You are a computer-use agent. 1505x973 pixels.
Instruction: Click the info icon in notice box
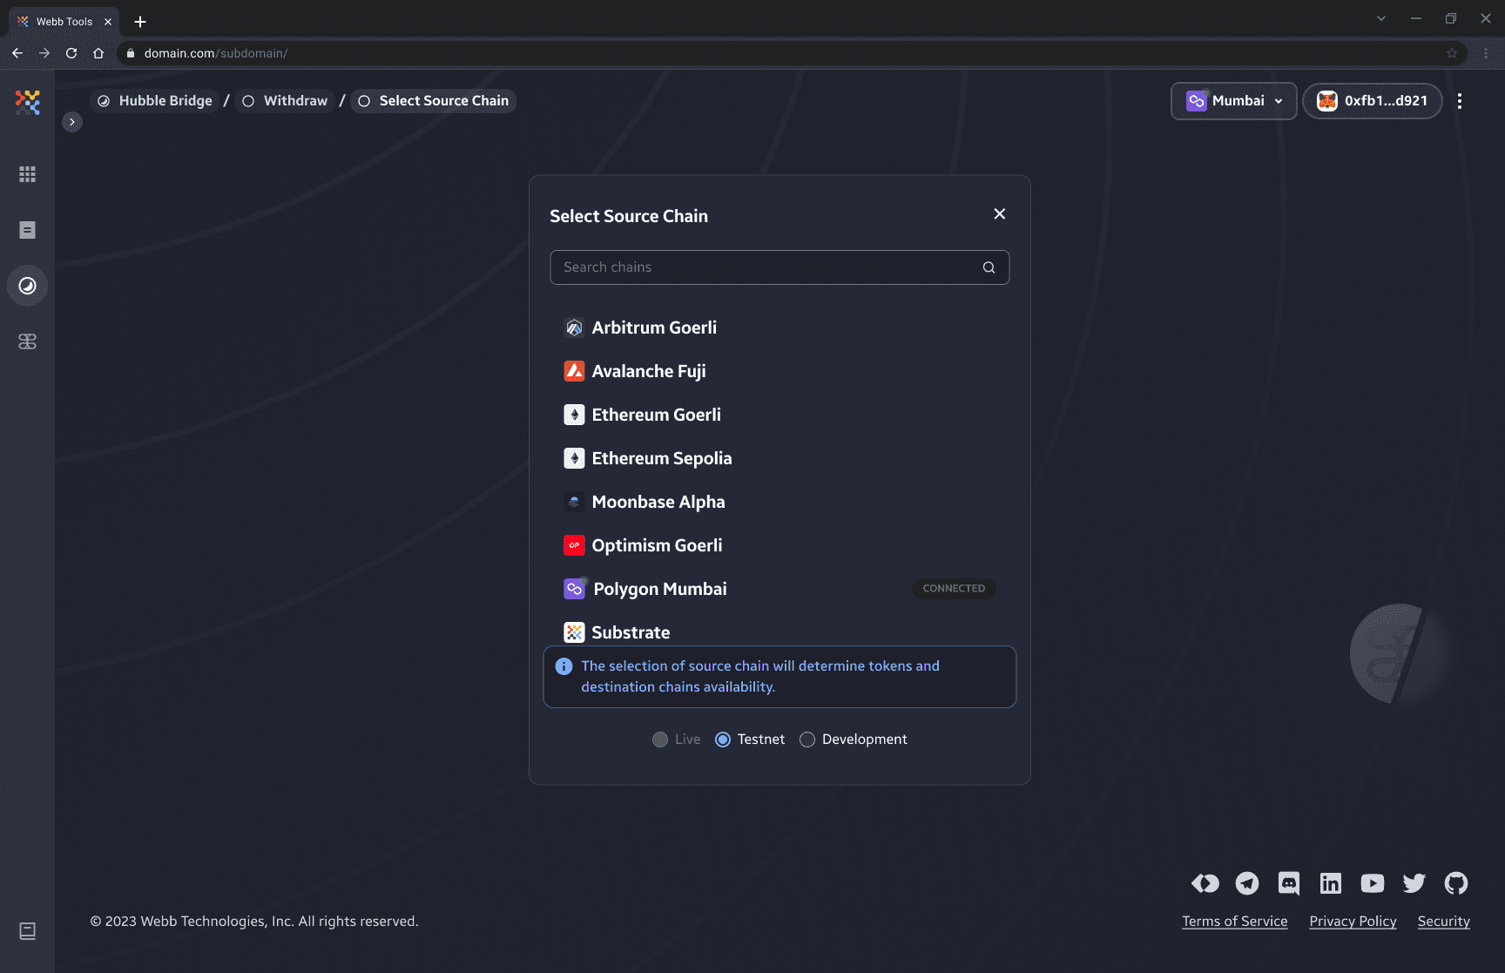click(564, 666)
